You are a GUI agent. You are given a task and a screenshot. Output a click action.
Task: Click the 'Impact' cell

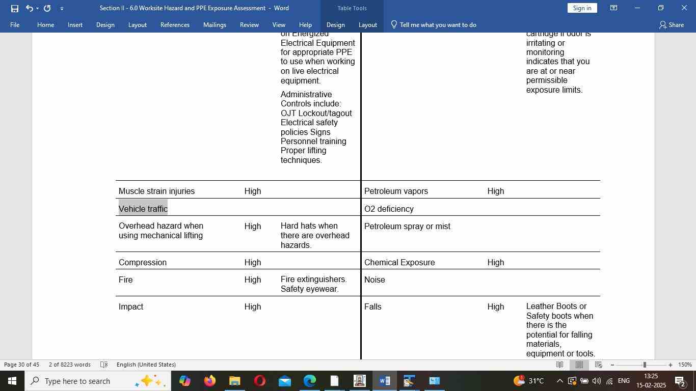(x=131, y=306)
